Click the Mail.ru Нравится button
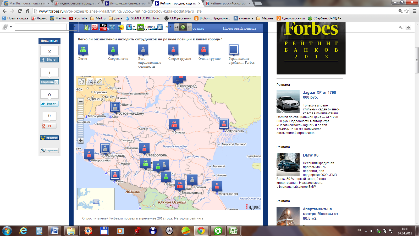 pos(49,138)
